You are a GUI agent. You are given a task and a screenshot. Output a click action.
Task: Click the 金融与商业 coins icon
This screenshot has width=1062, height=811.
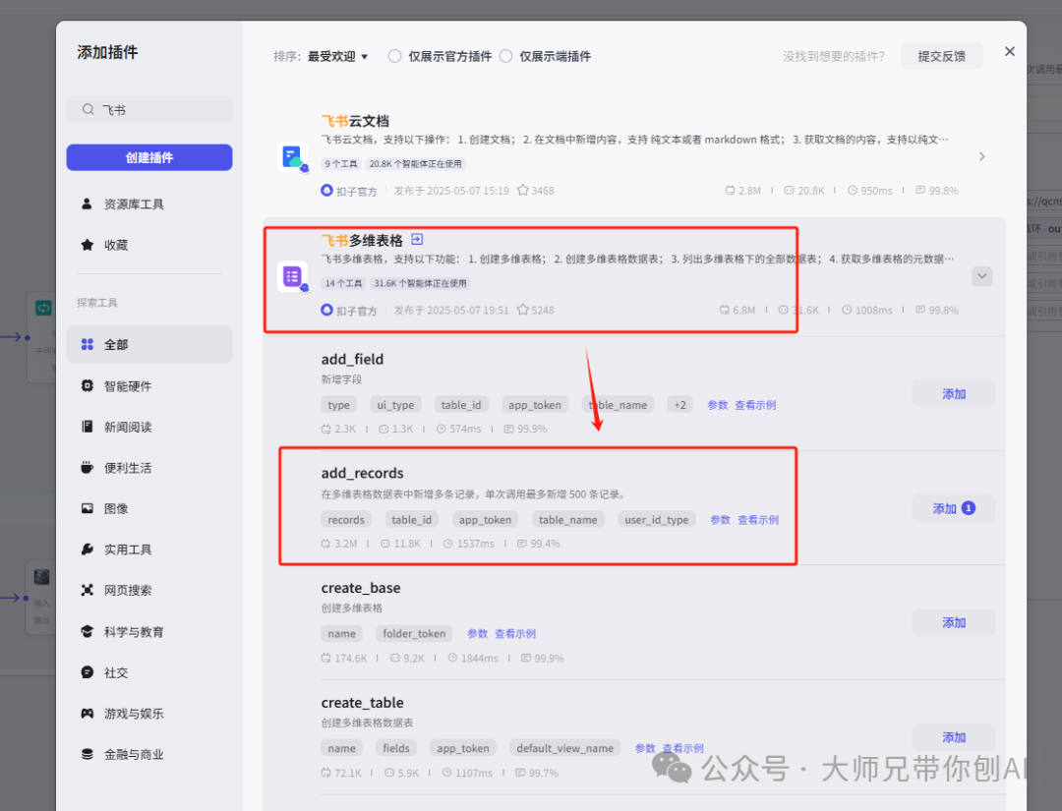(x=87, y=753)
